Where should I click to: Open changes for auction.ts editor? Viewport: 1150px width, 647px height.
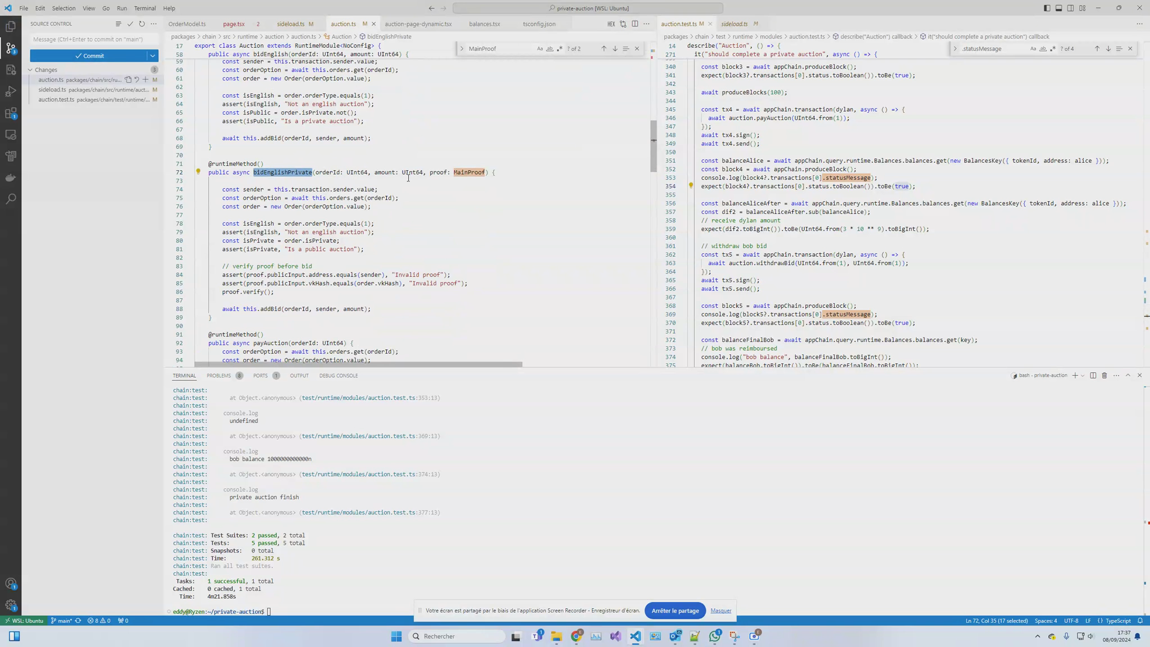pyautogui.click(x=623, y=24)
